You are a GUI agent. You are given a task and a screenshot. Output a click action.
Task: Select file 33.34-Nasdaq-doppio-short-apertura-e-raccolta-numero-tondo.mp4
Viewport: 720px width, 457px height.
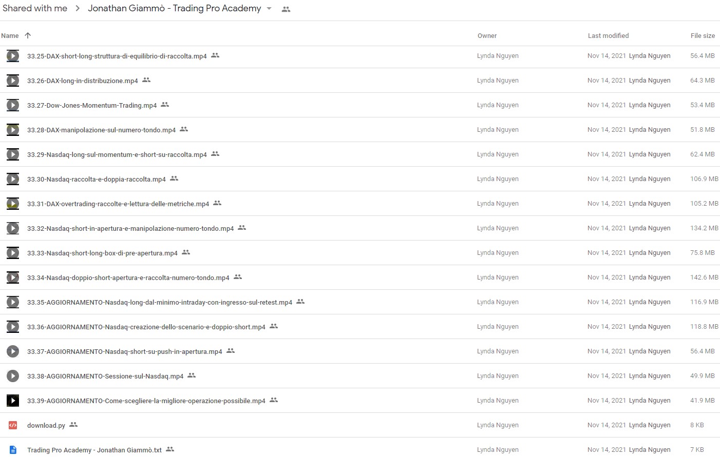(128, 278)
